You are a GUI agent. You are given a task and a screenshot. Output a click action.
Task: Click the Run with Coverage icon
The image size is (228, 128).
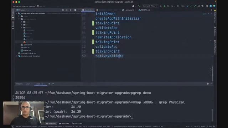point(168,6)
